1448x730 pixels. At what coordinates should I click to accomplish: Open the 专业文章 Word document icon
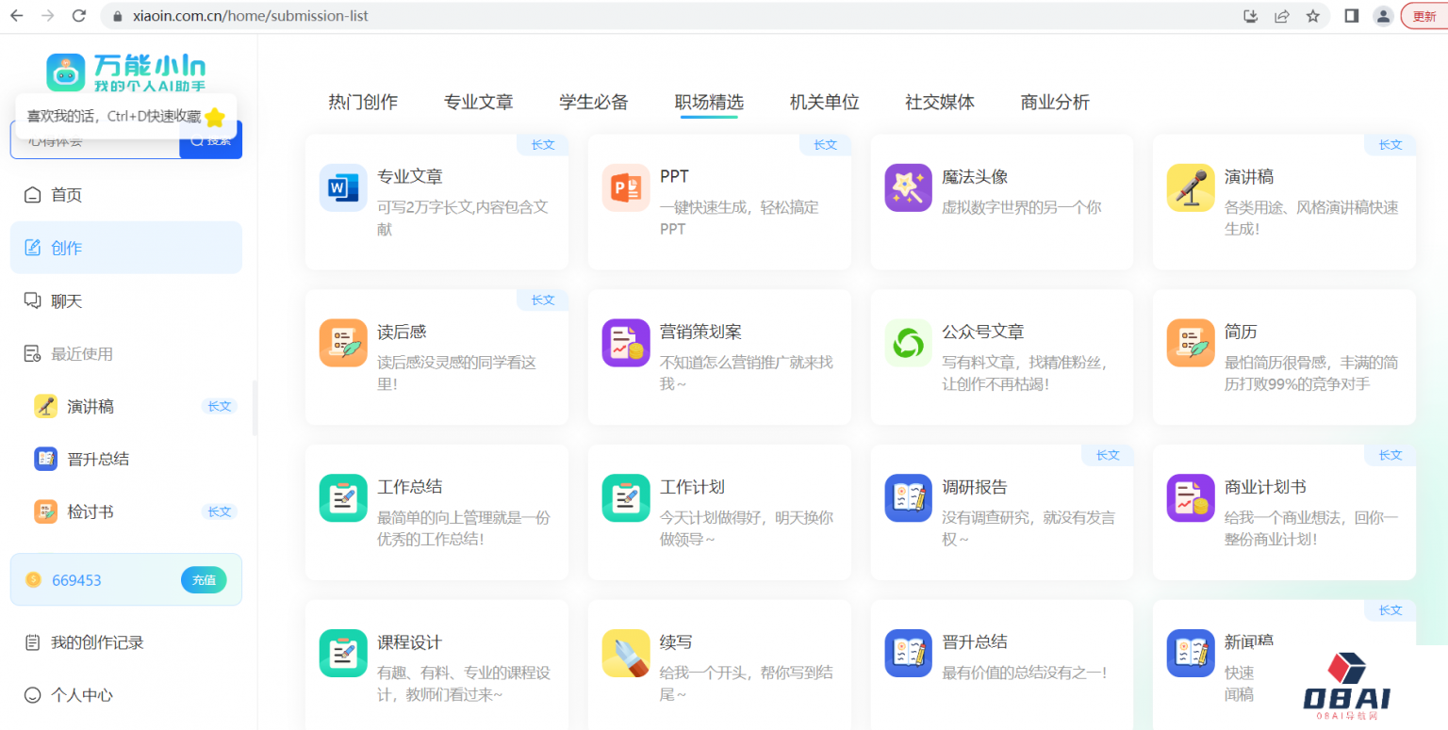342,187
